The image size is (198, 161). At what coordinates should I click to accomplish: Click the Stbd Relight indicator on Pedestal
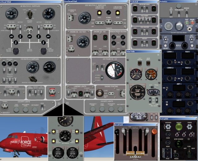click(154, 43)
